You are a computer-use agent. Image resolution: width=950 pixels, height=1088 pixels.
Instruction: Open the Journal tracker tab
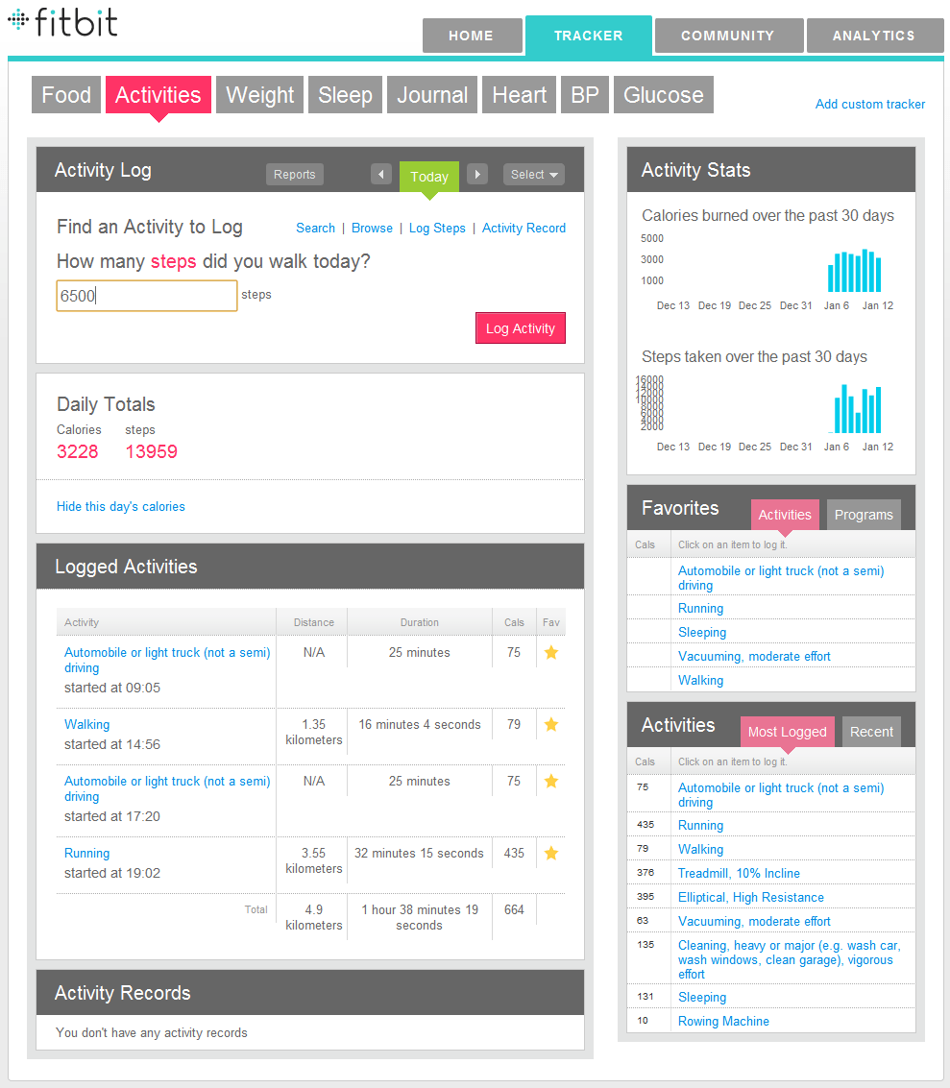click(431, 94)
